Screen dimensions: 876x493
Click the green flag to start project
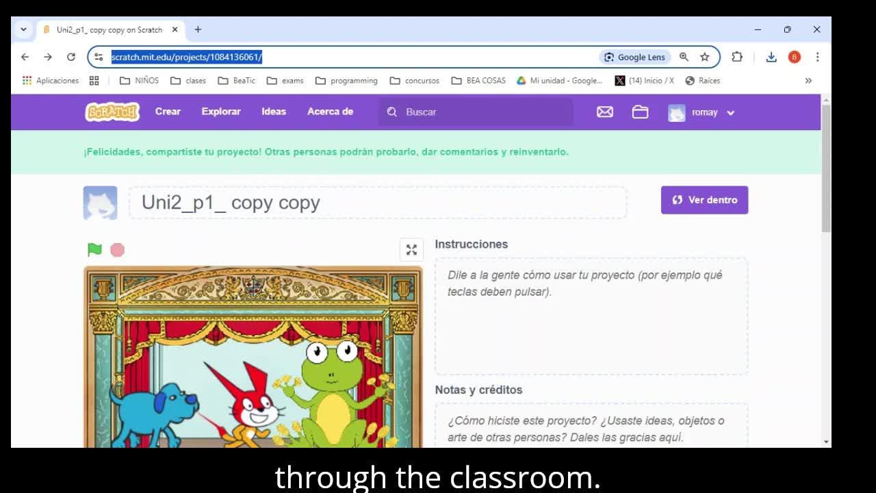94,250
